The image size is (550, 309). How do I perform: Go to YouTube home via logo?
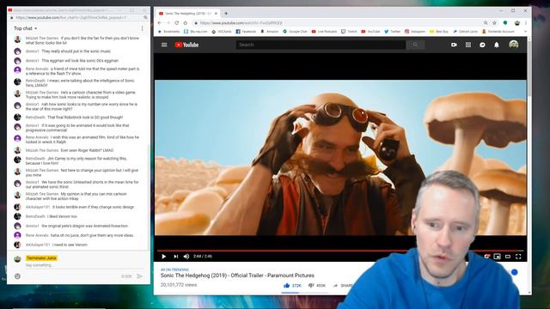click(186, 45)
